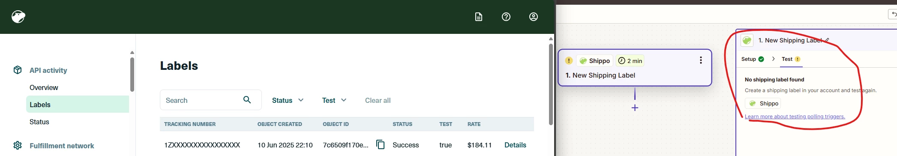
Task: Expand the Status filter dropdown
Action: 288,100
